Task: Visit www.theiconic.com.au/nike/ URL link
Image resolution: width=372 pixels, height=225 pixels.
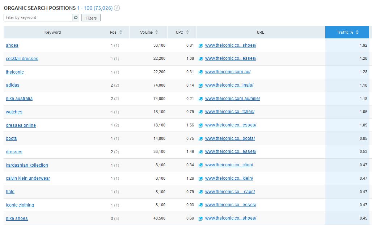Action: coord(232,98)
